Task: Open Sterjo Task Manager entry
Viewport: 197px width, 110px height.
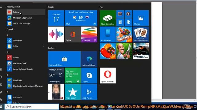Action: (26, 24)
